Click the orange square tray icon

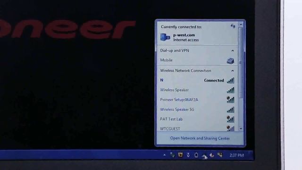click(x=180, y=155)
